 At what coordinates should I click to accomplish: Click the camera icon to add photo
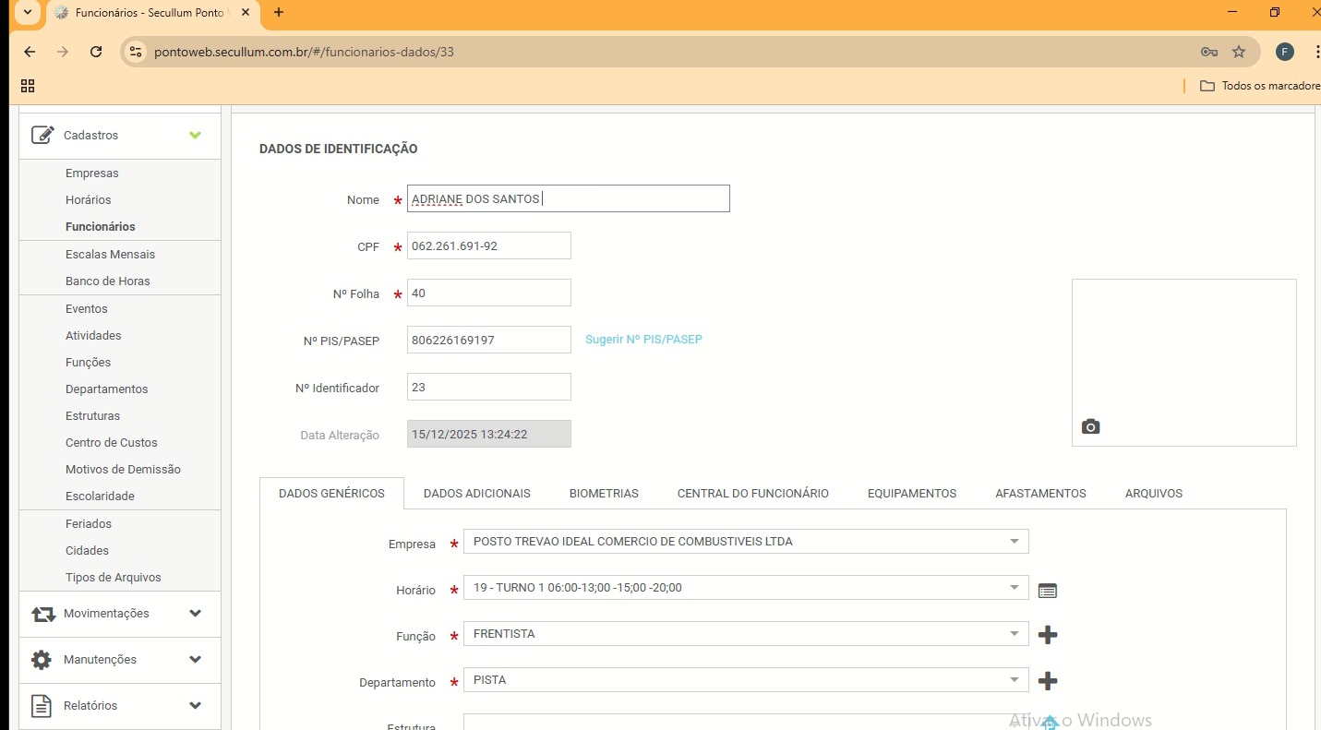click(x=1090, y=426)
